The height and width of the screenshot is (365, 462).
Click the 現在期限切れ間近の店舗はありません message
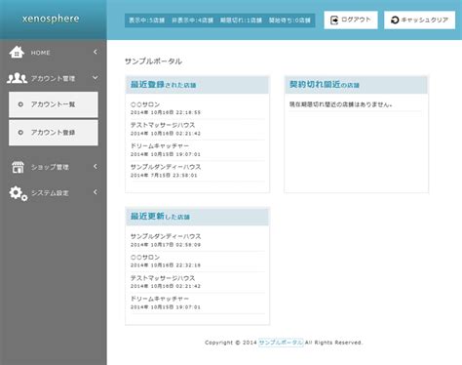coord(341,104)
